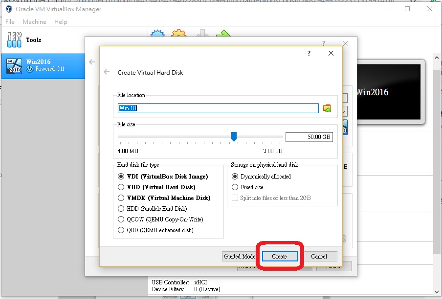Click the USB Controller xHCI entry
The width and height of the screenshot is (442, 299).
[x=179, y=282]
